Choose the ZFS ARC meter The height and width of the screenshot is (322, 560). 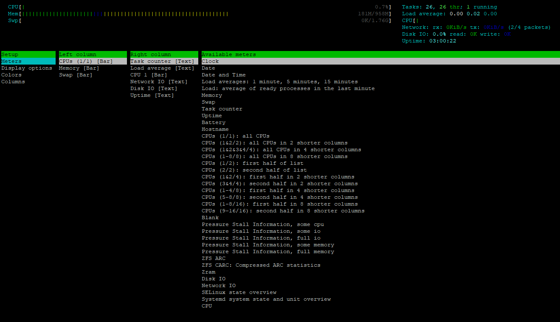click(x=214, y=258)
